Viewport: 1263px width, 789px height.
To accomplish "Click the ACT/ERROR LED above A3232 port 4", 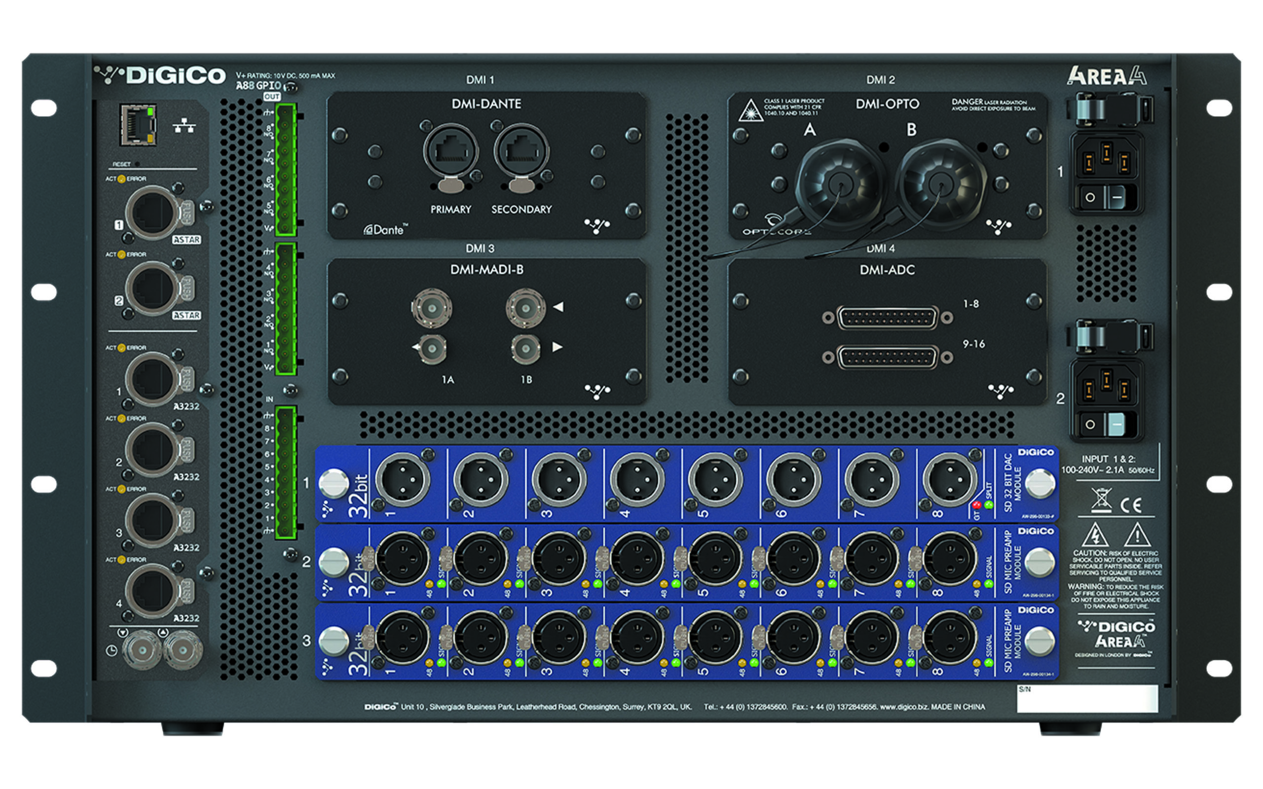I will click(x=121, y=560).
